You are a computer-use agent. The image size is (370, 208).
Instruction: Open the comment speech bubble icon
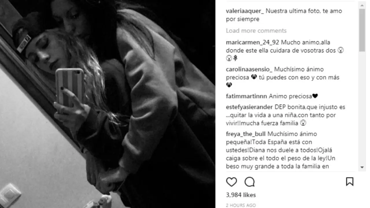pyautogui.click(x=249, y=182)
